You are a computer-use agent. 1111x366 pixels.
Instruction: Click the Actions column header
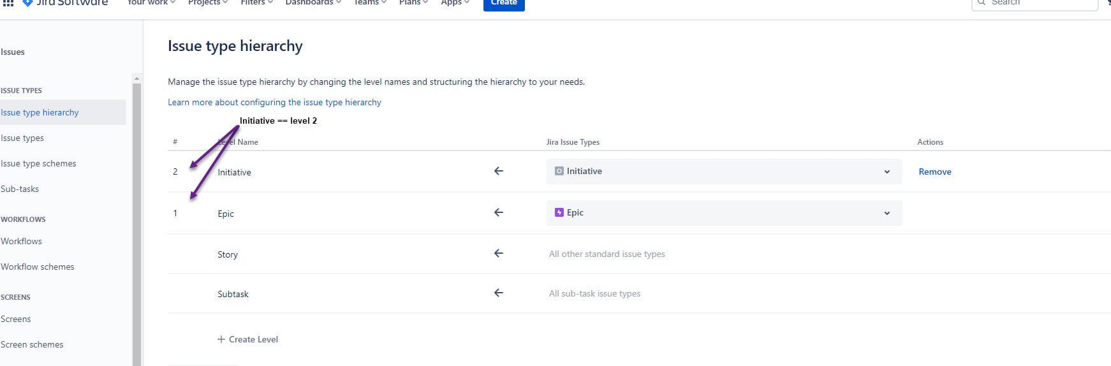click(x=930, y=142)
